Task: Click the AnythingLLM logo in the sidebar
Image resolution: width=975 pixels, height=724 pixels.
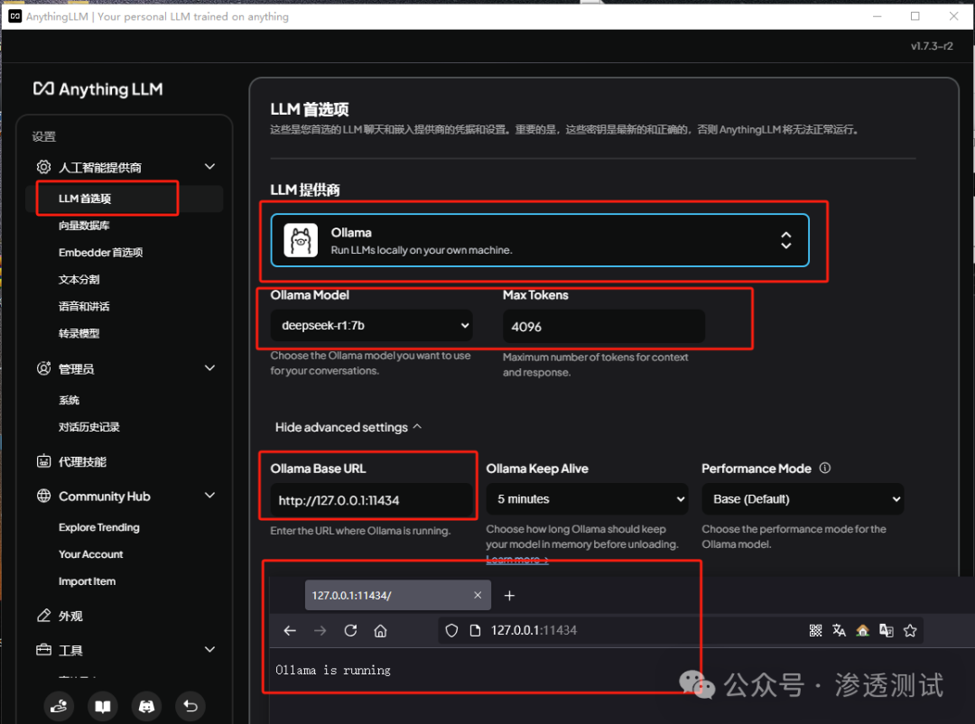Action: [97, 89]
